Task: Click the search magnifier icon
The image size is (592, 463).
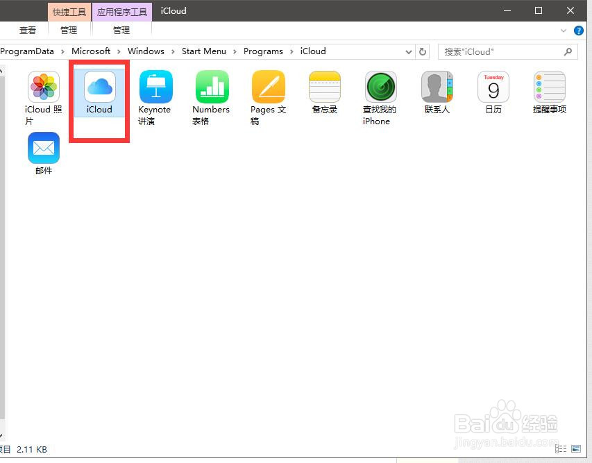Action: click(568, 52)
